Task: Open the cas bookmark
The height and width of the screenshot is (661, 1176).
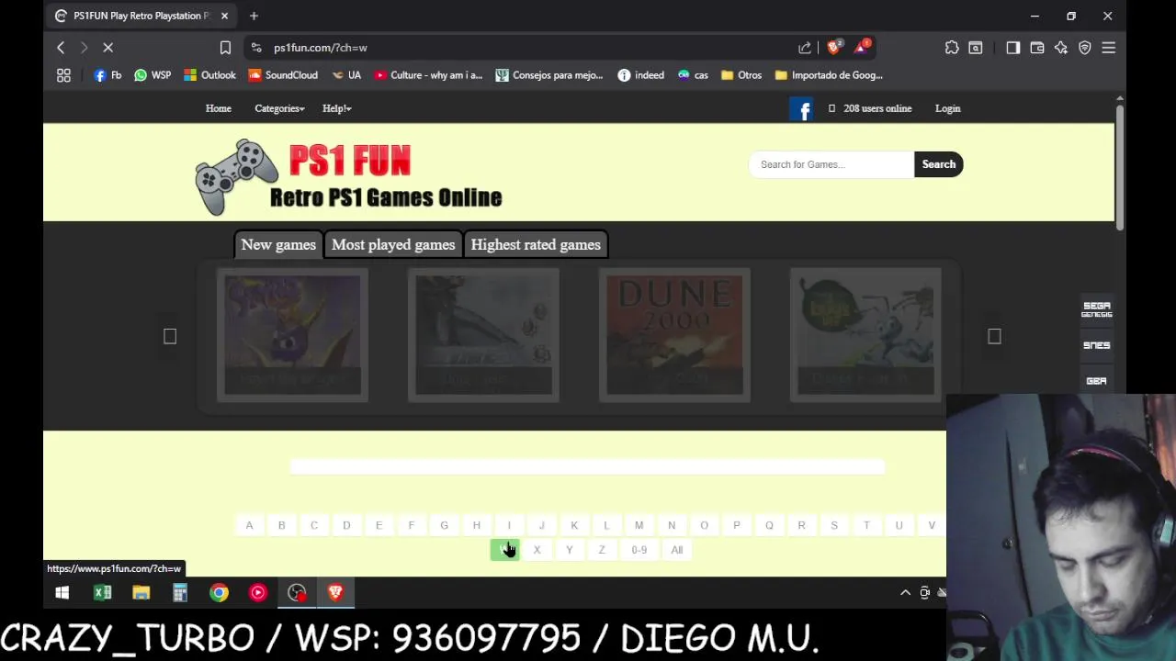Action: point(693,75)
